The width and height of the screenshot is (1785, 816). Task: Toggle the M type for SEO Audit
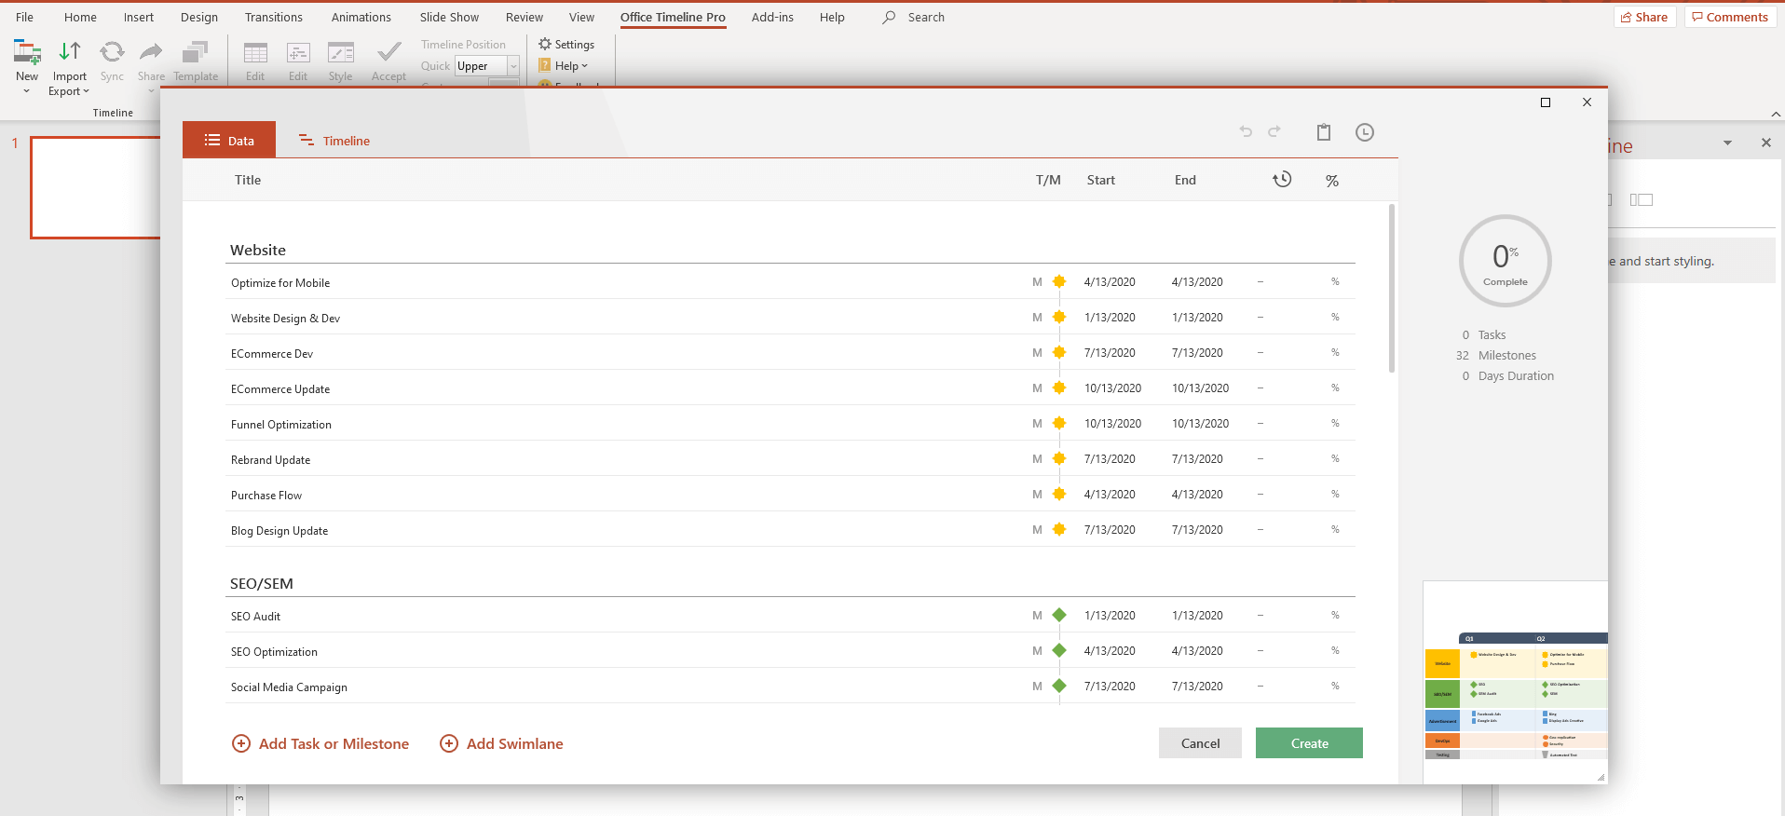coord(1037,616)
